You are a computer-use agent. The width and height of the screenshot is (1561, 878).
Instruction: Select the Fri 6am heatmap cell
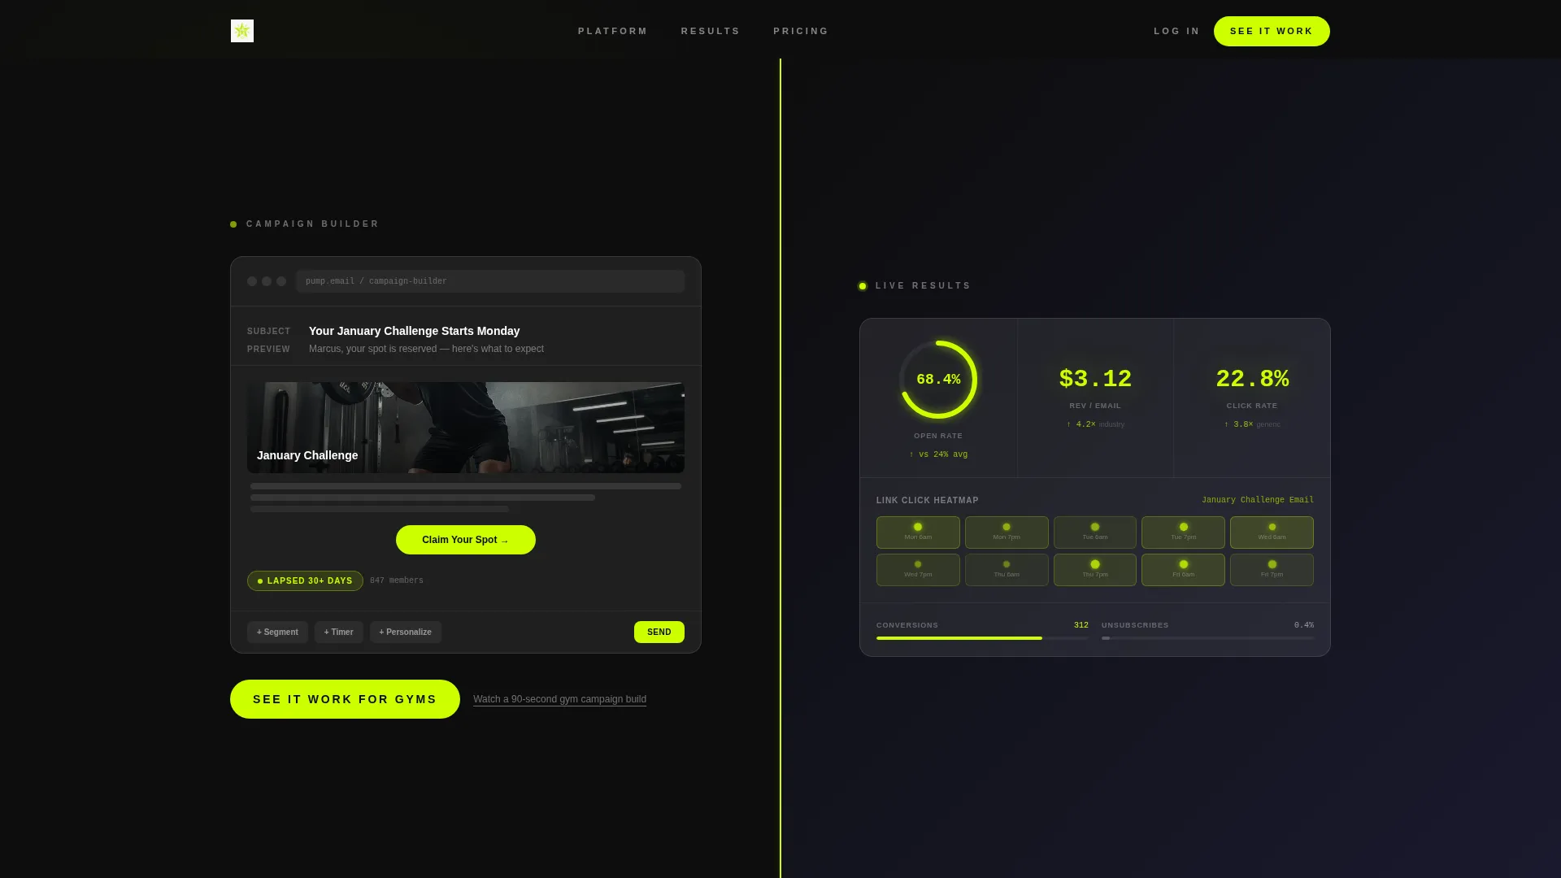(1183, 570)
